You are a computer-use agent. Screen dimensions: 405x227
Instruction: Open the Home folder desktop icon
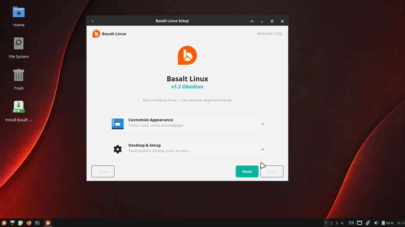tap(19, 17)
